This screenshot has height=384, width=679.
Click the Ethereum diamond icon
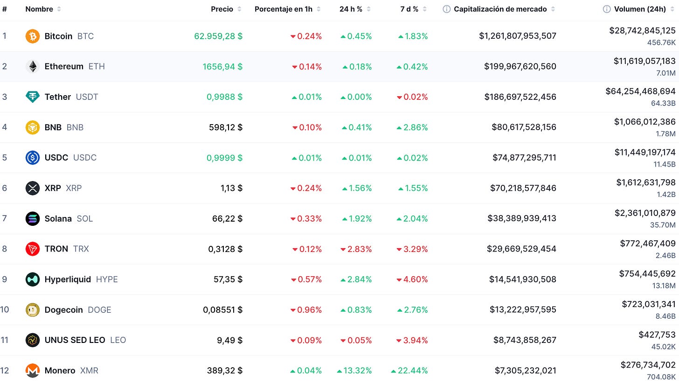click(x=33, y=66)
